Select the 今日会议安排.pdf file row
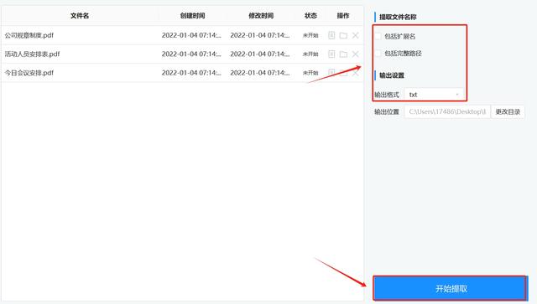537x304 pixels. 182,73
